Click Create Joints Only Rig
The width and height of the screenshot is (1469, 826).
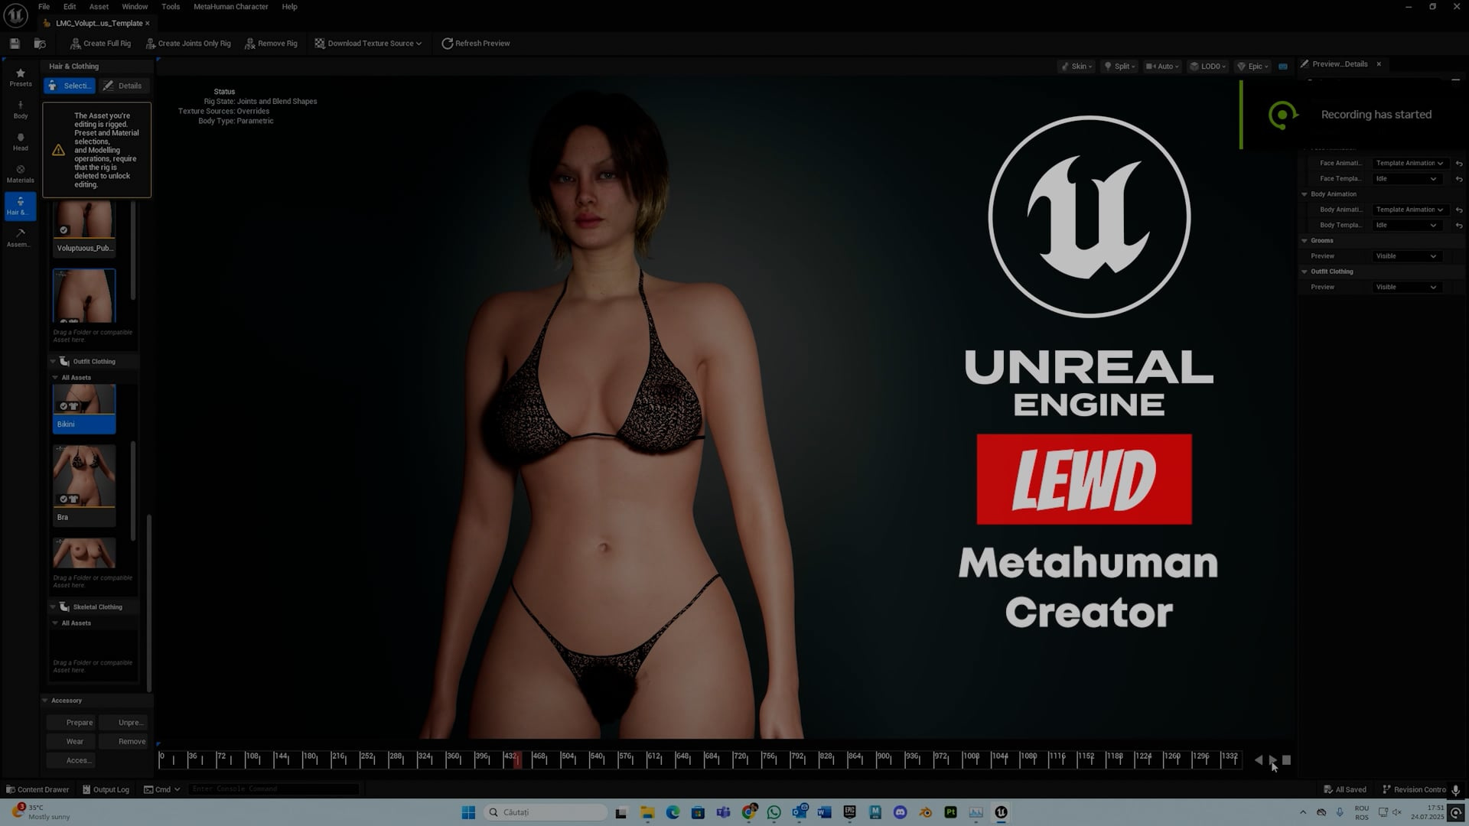188,44
